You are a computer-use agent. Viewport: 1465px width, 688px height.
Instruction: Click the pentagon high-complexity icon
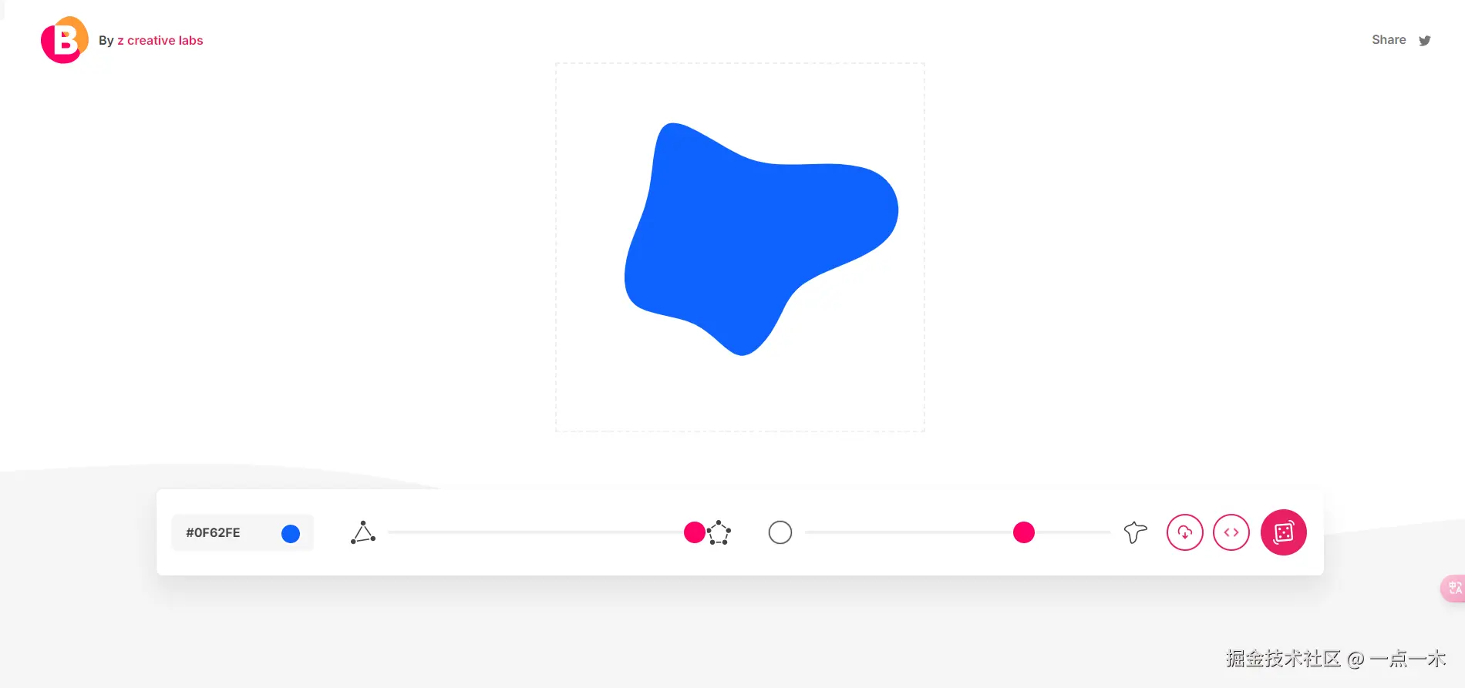tap(719, 532)
